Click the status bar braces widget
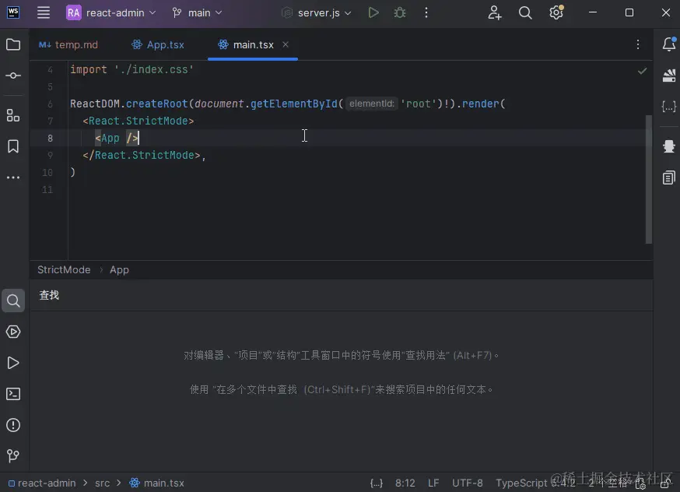Image resolution: width=680 pixels, height=492 pixels. tap(377, 483)
